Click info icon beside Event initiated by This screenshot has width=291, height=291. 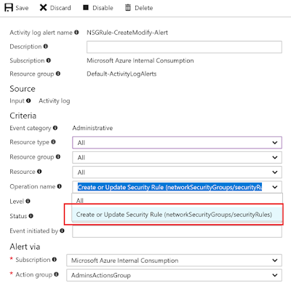(x=62, y=231)
